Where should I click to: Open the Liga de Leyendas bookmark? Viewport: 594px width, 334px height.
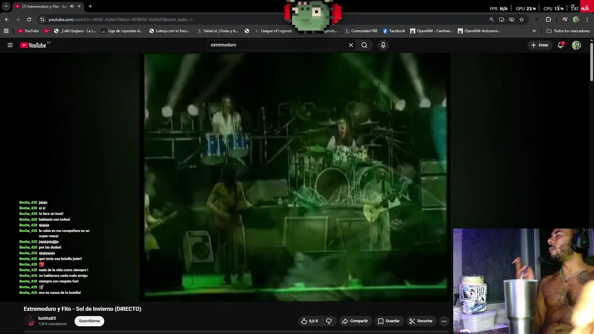click(122, 31)
